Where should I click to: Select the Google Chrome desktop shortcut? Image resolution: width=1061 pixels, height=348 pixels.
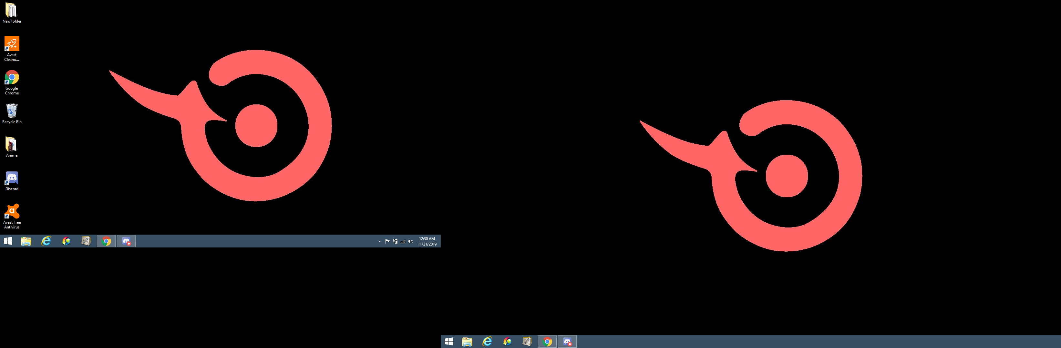tap(12, 82)
